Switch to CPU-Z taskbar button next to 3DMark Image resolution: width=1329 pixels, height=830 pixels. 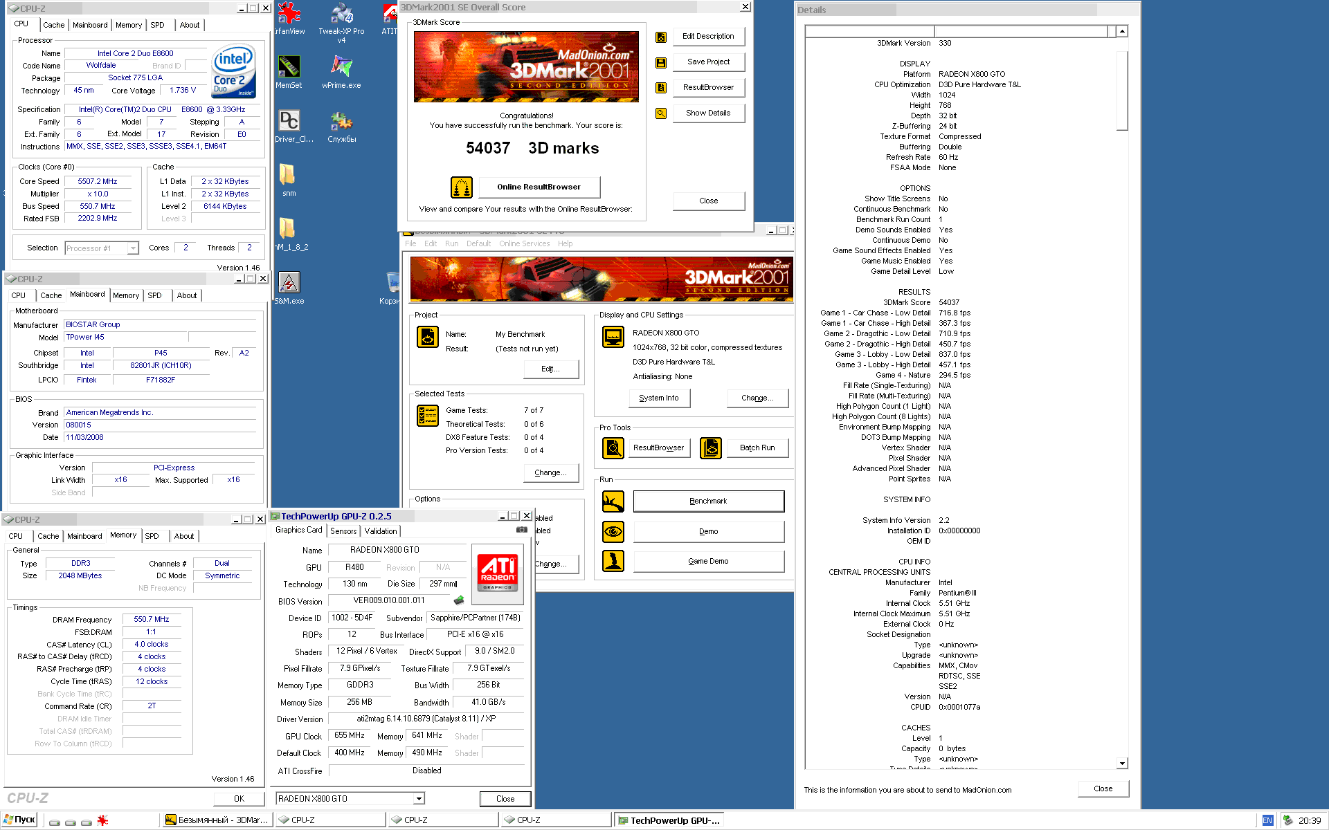[329, 820]
